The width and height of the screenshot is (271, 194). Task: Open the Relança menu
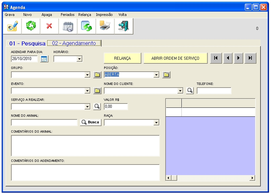tap(85, 15)
